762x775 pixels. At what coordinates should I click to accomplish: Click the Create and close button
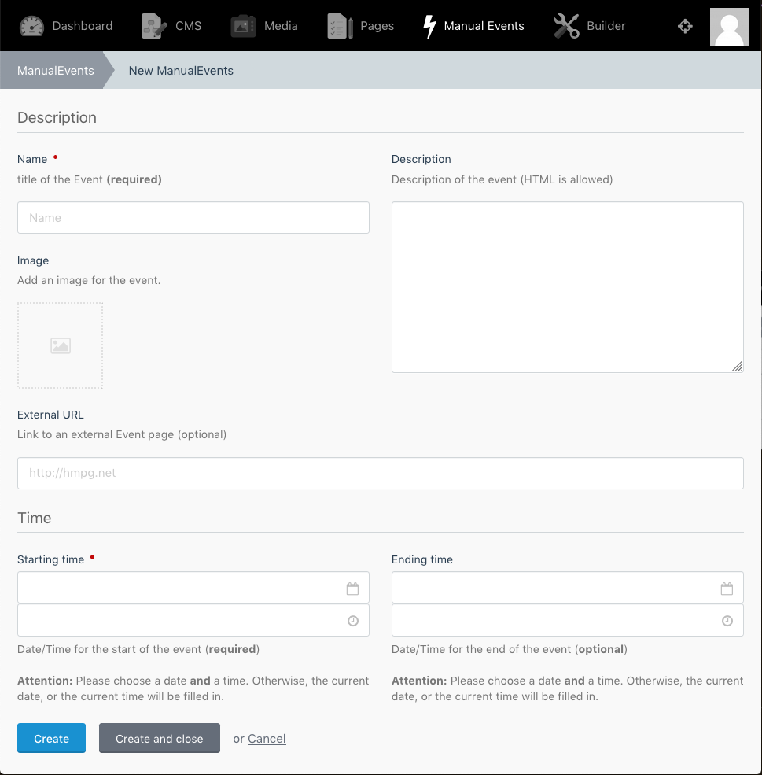pyautogui.click(x=160, y=739)
